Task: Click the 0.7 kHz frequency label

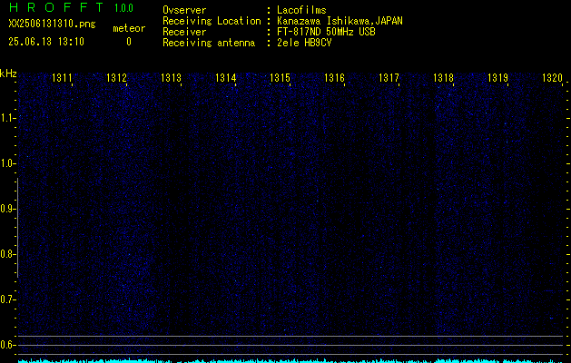Action: pyautogui.click(x=7, y=299)
